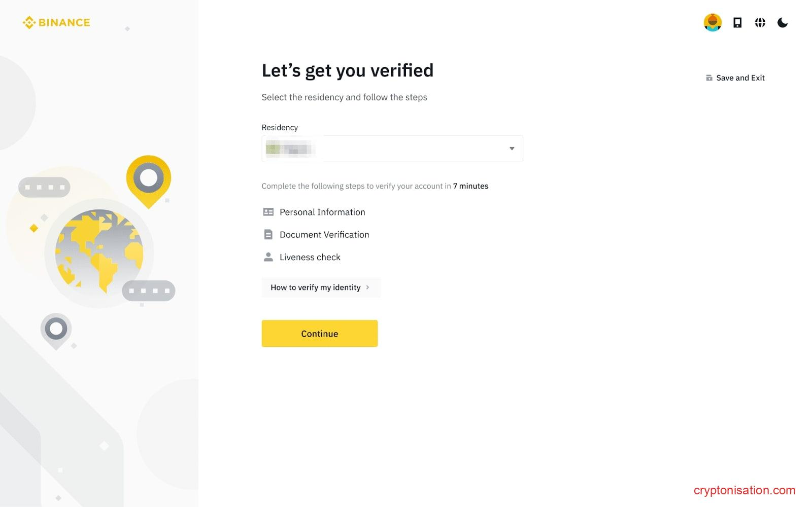Click the blurred country in Residency field

tap(289, 149)
